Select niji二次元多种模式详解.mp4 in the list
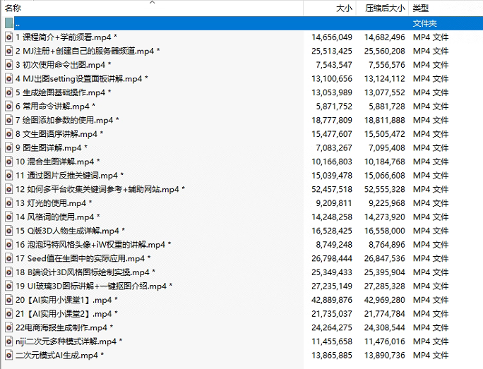 coord(68,341)
